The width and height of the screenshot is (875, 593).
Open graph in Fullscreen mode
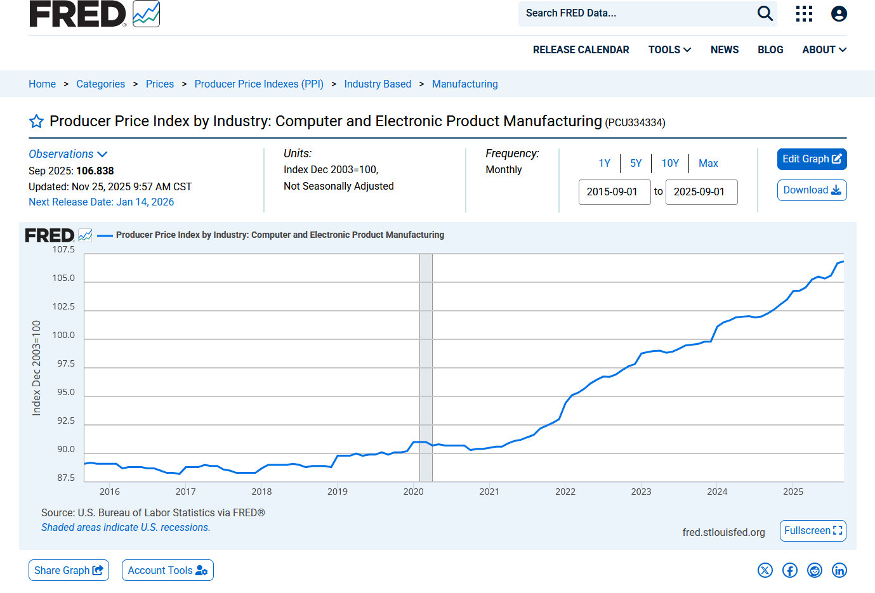tap(813, 531)
